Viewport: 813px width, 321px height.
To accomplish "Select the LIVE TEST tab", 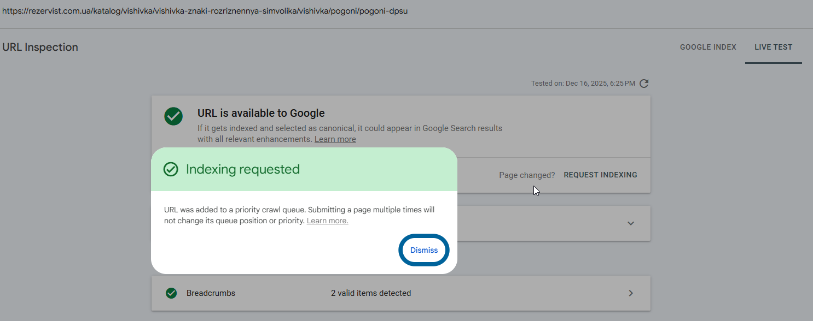I will [773, 47].
